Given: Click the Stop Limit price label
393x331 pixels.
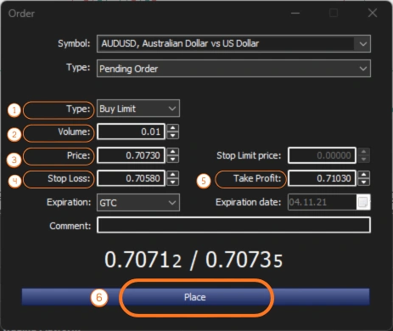Looking at the screenshot, I should click(x=249, y=155).
